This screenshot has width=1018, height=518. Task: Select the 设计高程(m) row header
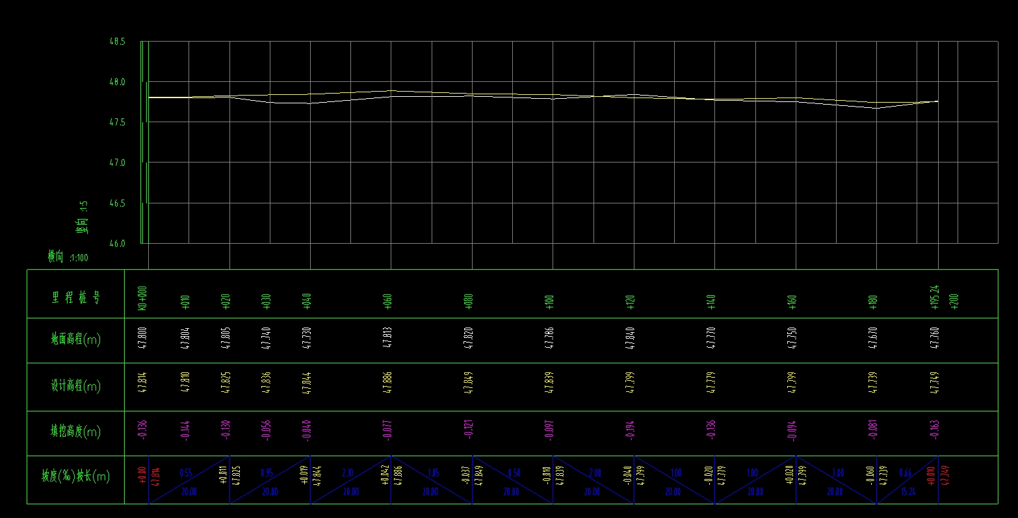[76, 386]
